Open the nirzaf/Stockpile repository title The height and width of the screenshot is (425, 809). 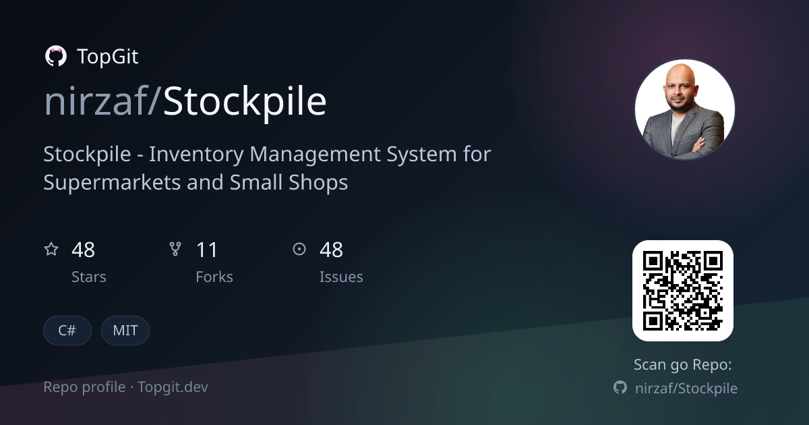pos(185,103)
